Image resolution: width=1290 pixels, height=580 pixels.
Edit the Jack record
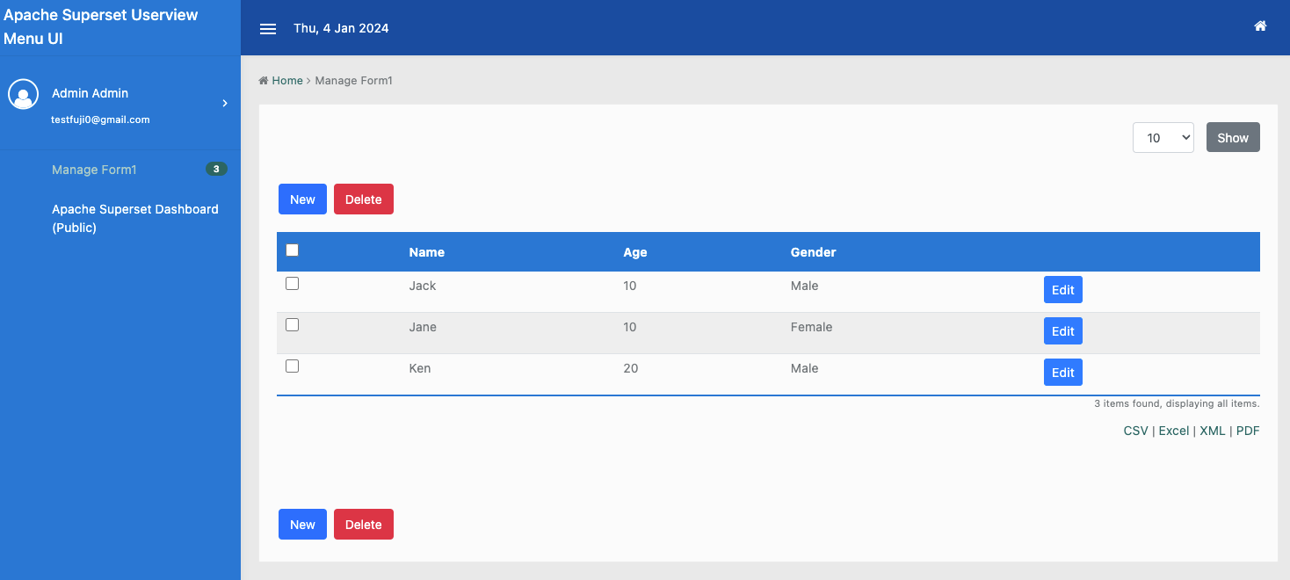(x=1062, y=290)
